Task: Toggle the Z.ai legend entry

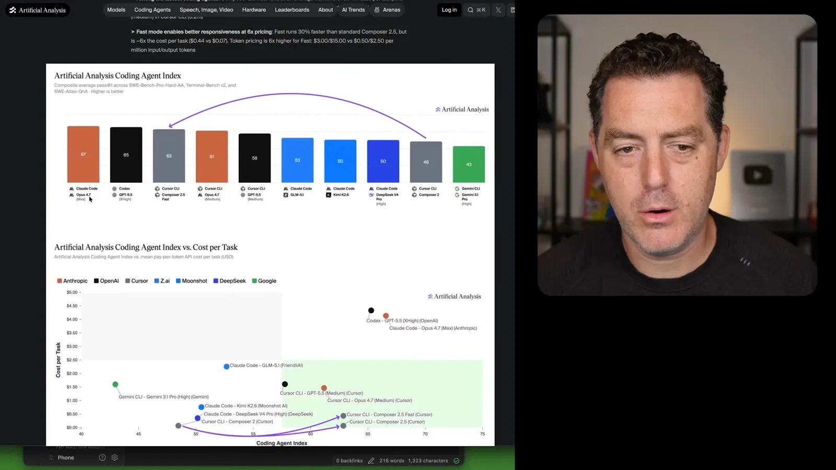Action: click(x=162, y=281)
